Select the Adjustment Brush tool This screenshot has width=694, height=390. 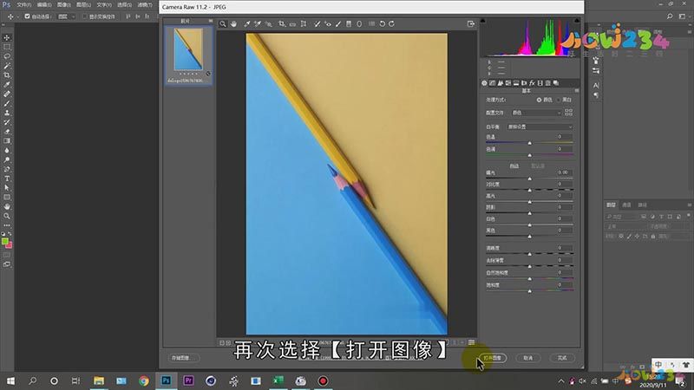point(338,24)
